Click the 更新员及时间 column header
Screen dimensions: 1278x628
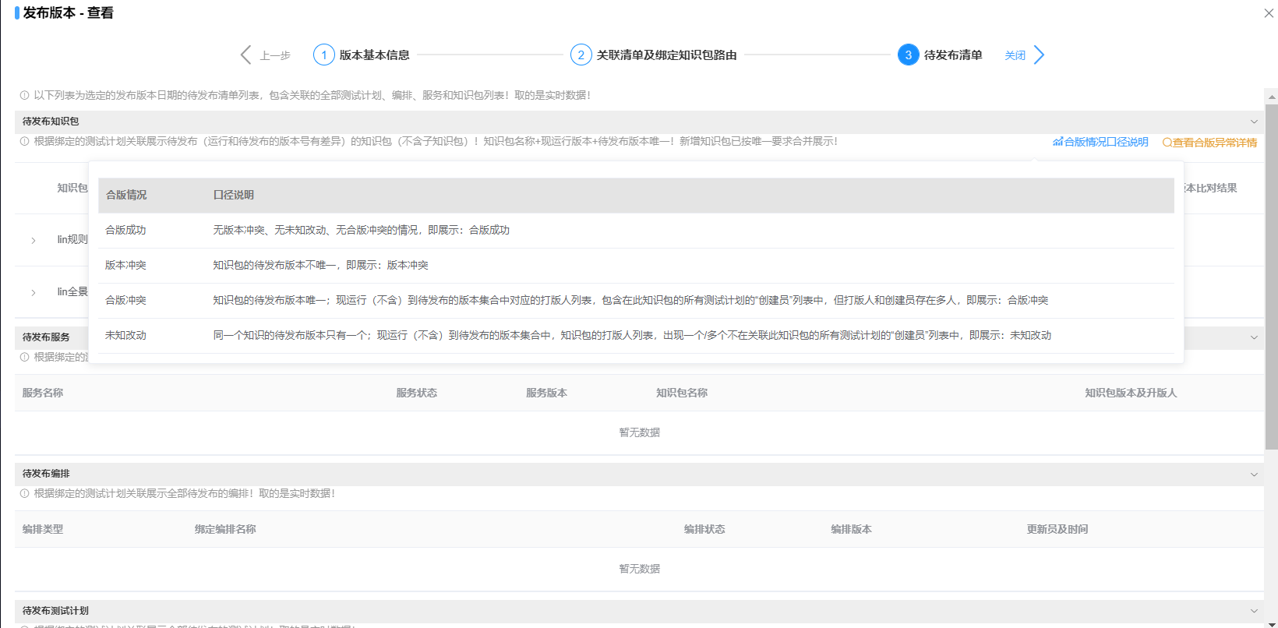pyautogui.click(x=1057, y=529)
